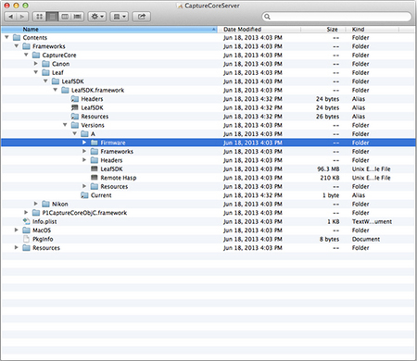Click the '26 bytes' size value
Viewport: 417px width, 361px height.
pyautogui.click(x=327, y=117)
